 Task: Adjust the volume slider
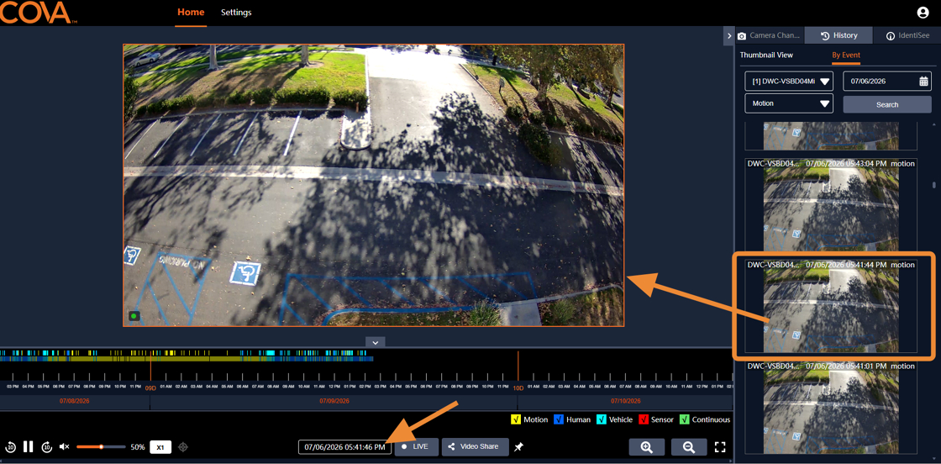point(101,446)
